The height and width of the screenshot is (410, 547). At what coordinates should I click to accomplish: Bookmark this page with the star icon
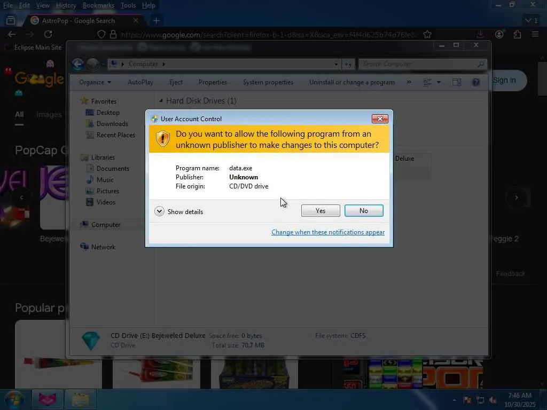(x=427, y=34)
